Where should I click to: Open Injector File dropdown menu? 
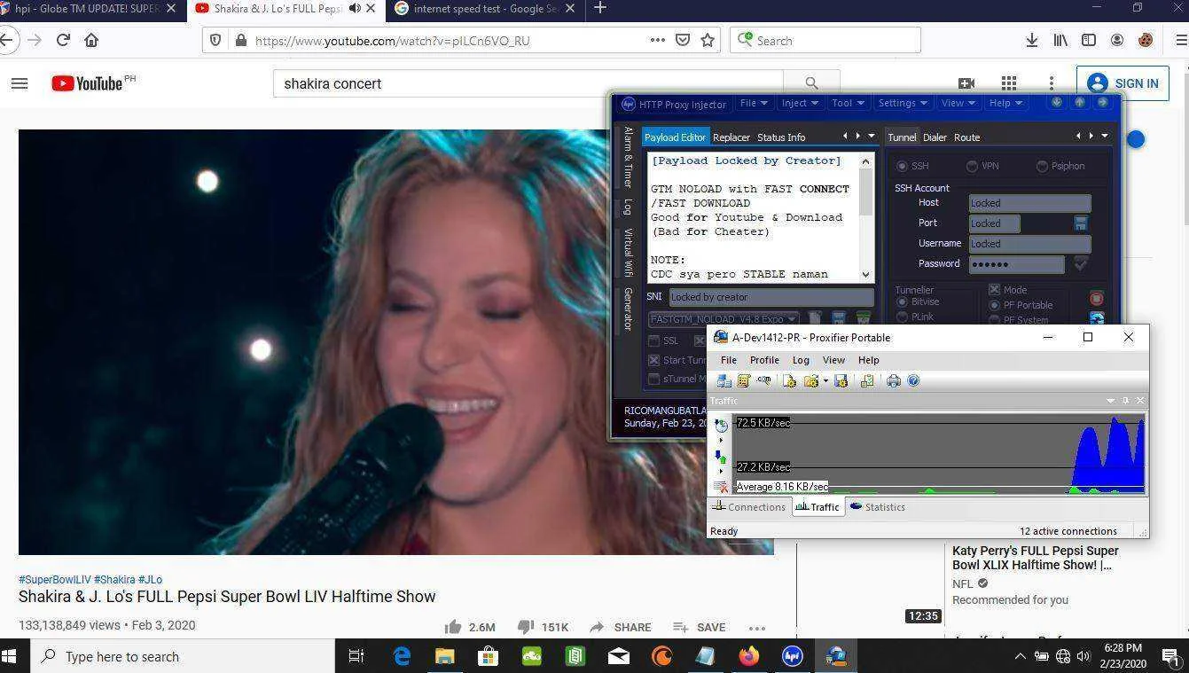click(754, 103)
